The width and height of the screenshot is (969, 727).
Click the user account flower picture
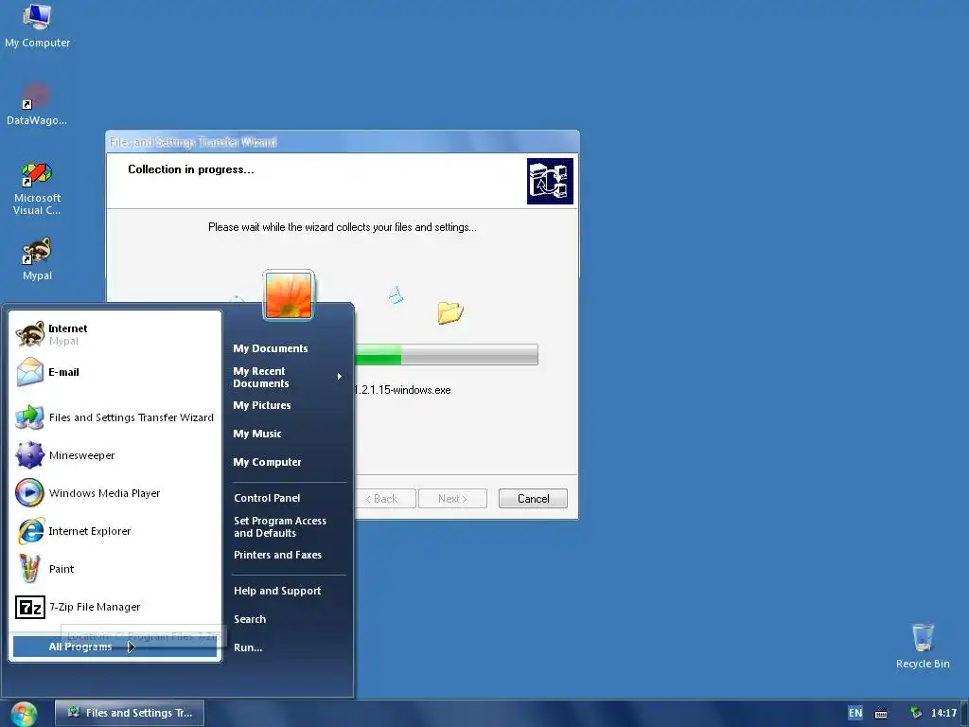point(289,295)
